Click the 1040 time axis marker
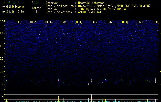The height and width of the screenshot is (102, 161). (155, 22)
